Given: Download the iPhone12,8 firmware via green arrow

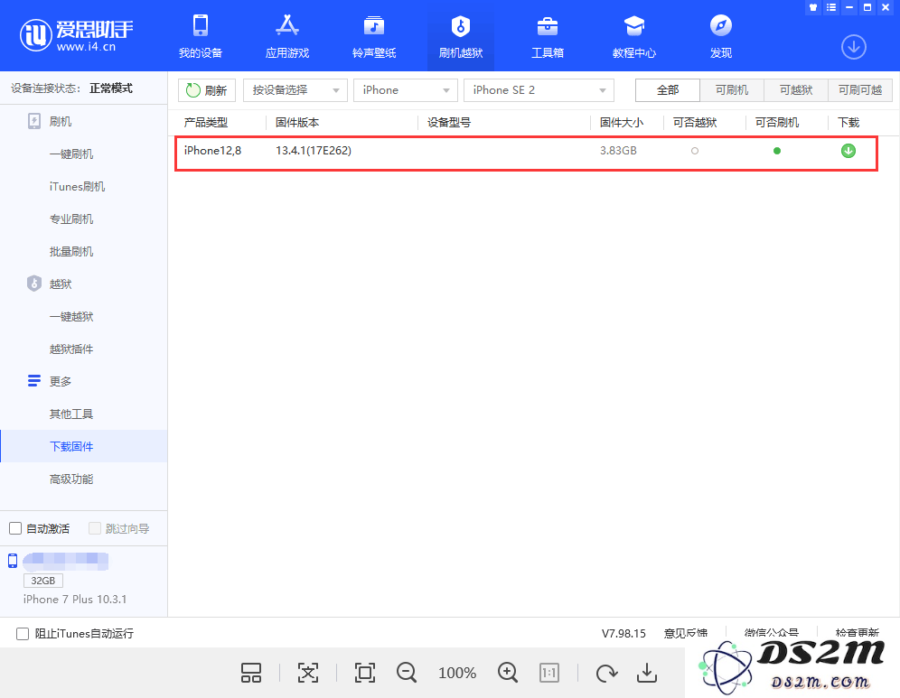Looking at the screenshot, I should coord(848,151).
